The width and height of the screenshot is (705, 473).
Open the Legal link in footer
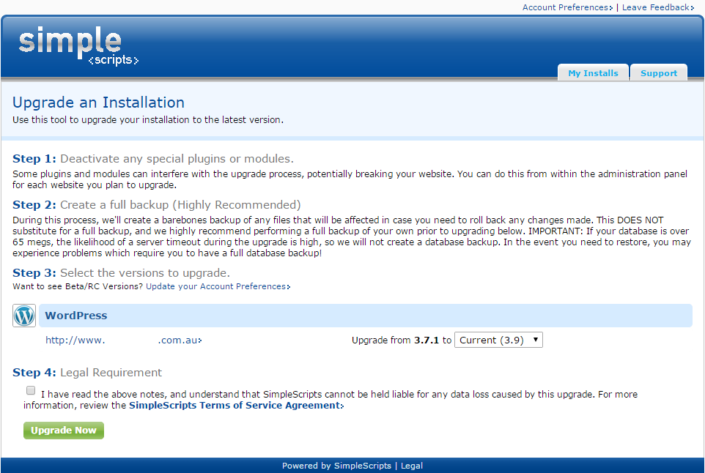tap(412, 466)
